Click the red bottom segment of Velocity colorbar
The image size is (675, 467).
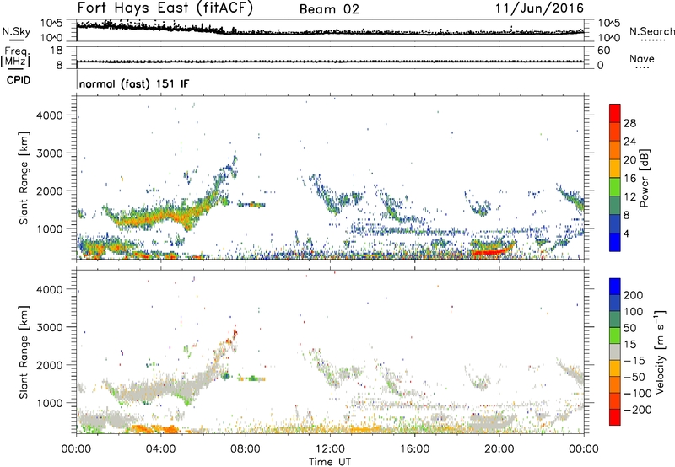(615, 417)
